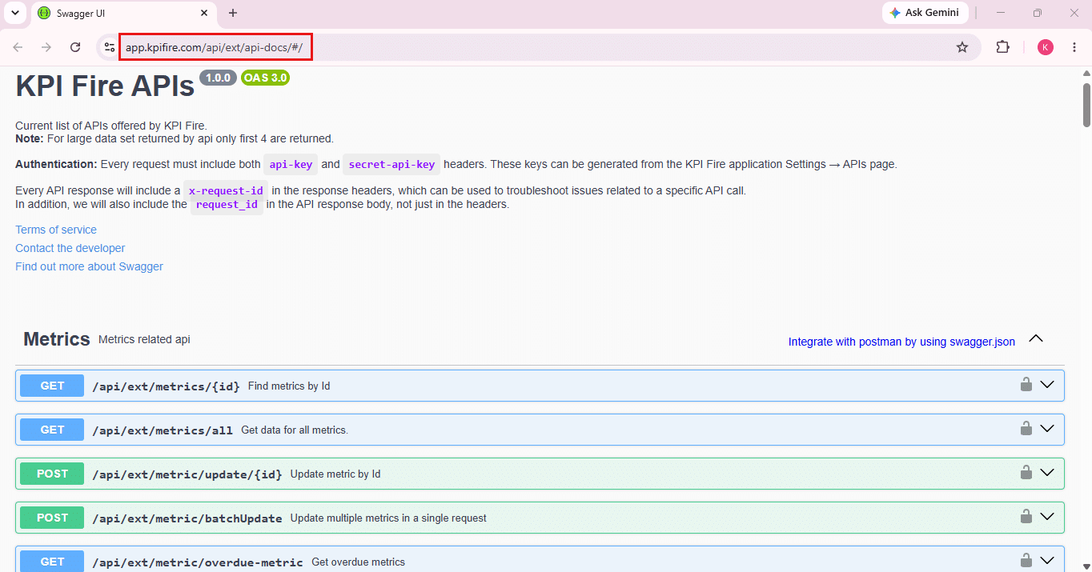Close the Swagger UI tab
Image resolution: width=1092 pixels, height=572 pixels.
pyautogui.click(x=204, y=13)
